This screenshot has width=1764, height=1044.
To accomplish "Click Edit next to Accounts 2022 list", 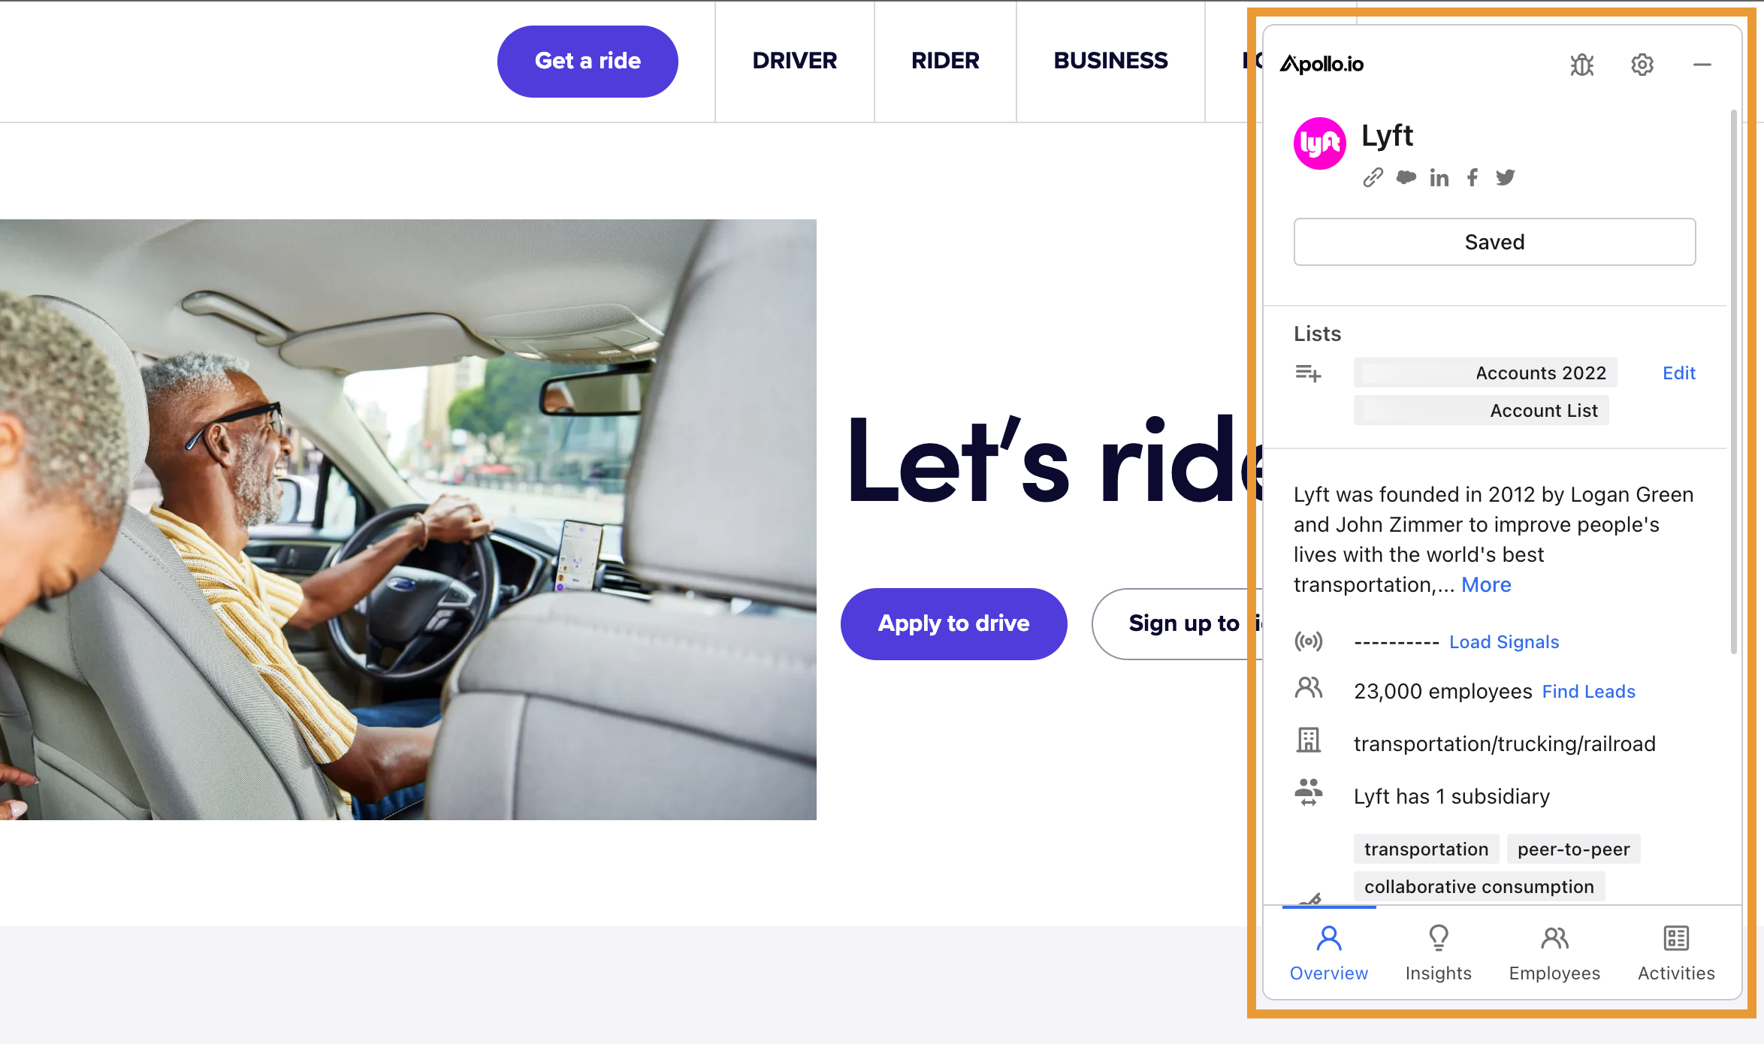I will [x=1679, y=373].
